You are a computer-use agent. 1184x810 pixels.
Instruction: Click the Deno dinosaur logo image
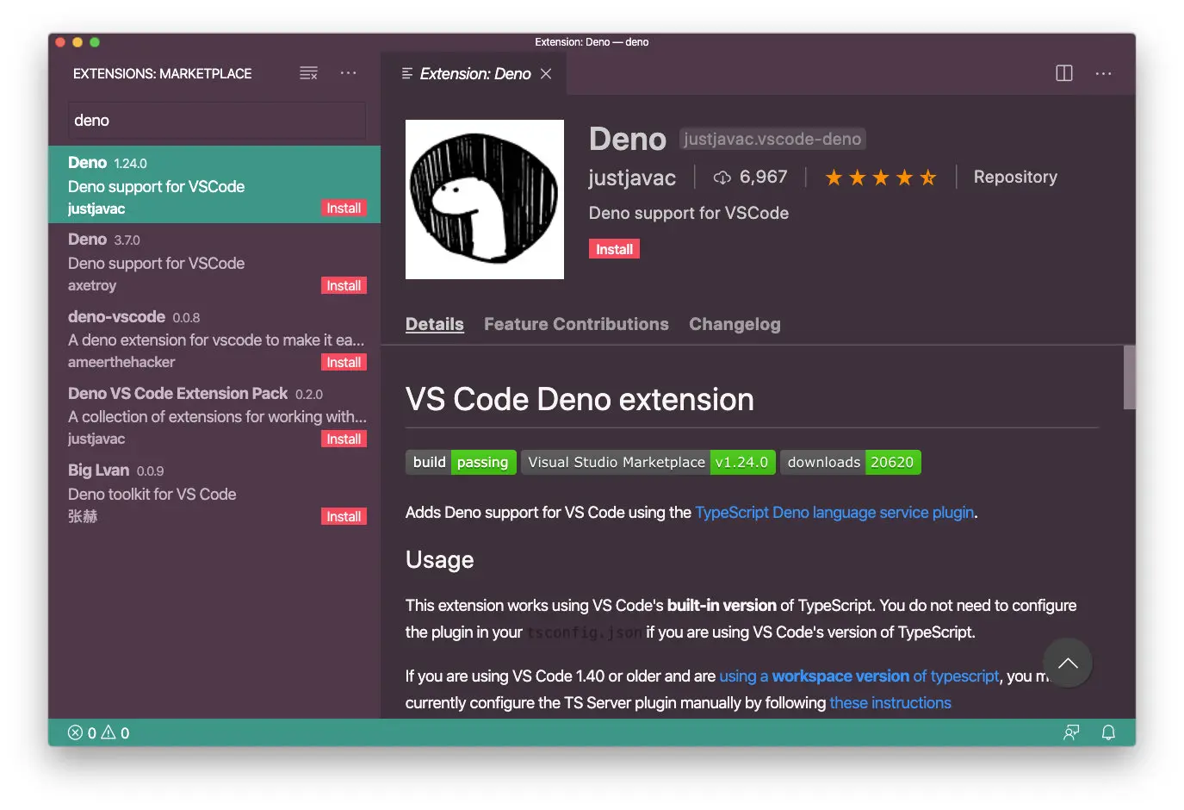(485, 199)
